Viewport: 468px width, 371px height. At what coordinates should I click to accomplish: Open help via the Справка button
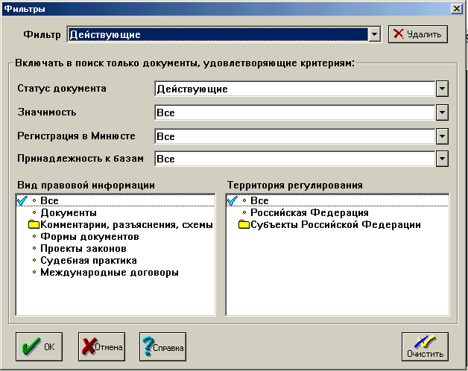[x=162, y=347]
